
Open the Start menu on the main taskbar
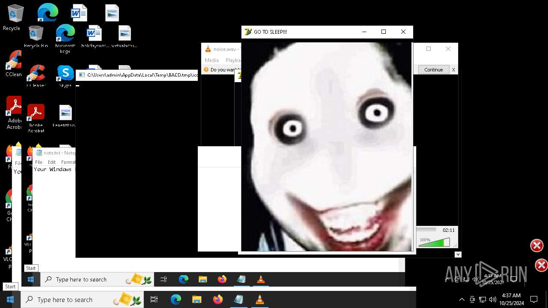10,300
